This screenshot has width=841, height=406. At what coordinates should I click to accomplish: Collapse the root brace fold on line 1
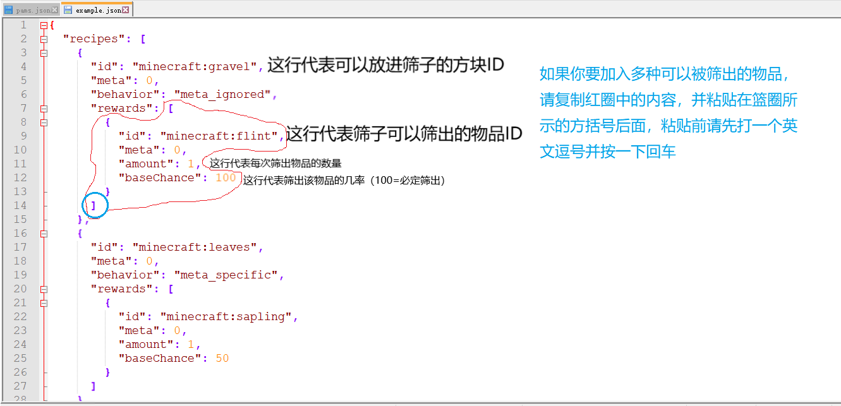point(43,25)
